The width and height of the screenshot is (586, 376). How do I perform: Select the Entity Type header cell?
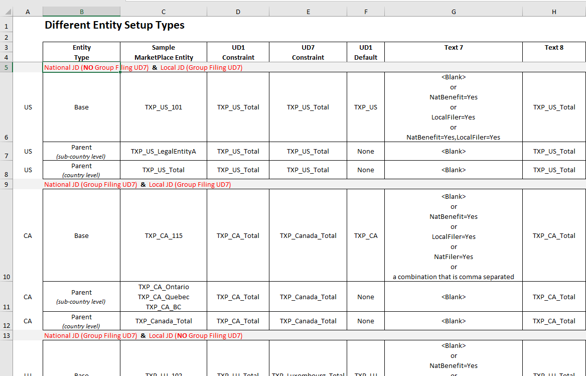point(81,52)
